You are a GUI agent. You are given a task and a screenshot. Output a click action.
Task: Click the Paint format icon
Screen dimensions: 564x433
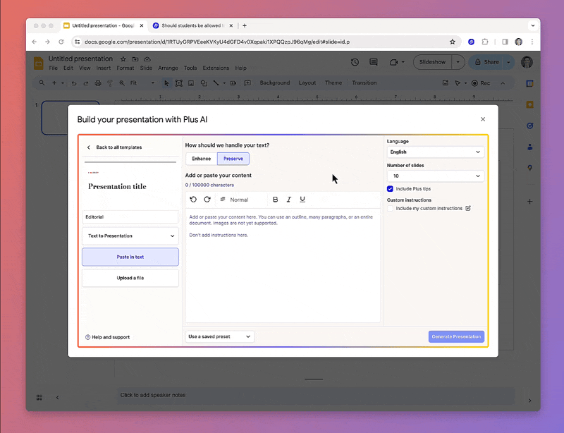click(x=110, y=83)
